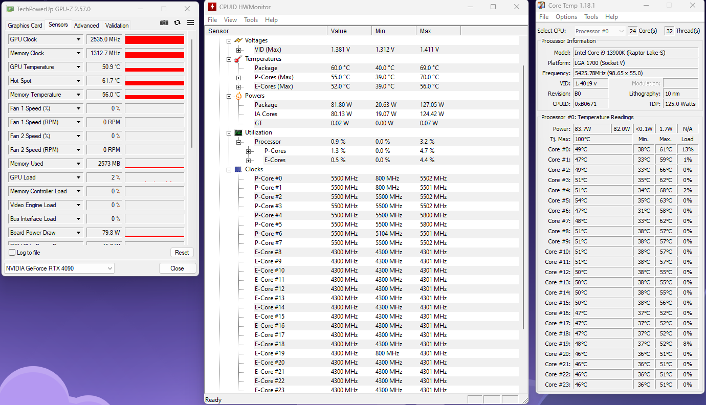Image resolution: width=706 pixels, height=405 pixels.
Task: Click the Reset button in GPU-Z
Action: coord(182,253)
